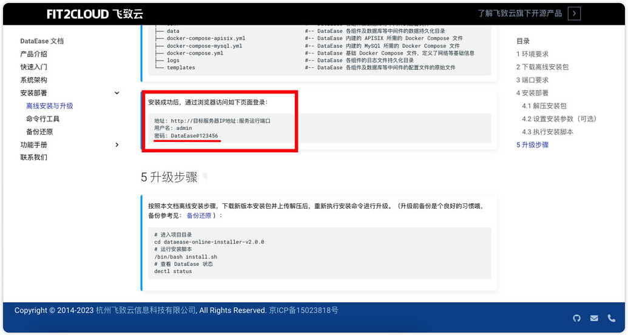Click the 5 升级步骤 heading
This screenshot has height=335, width=628.
(169, 177)
